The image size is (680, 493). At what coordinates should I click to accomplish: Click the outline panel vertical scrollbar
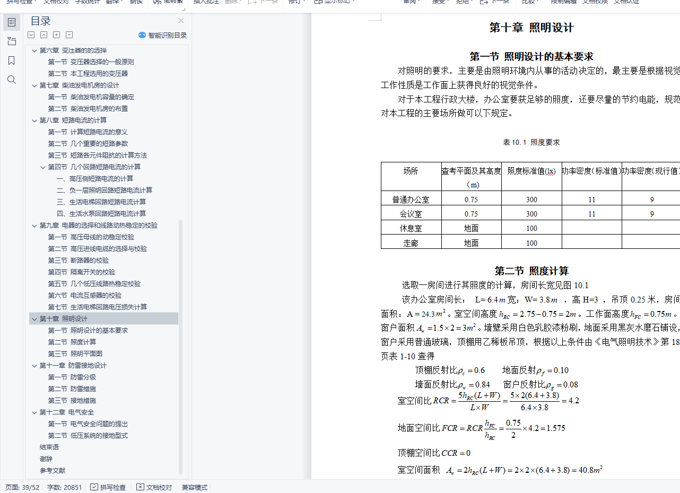(x=180, y=347)
